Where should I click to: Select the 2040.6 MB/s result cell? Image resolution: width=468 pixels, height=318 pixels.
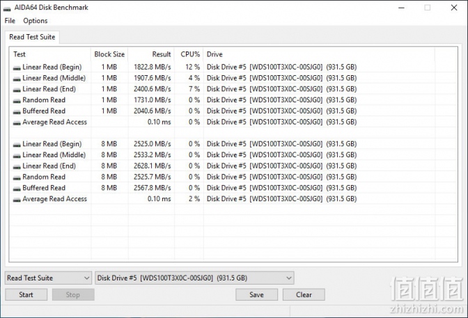pos(153,111)
